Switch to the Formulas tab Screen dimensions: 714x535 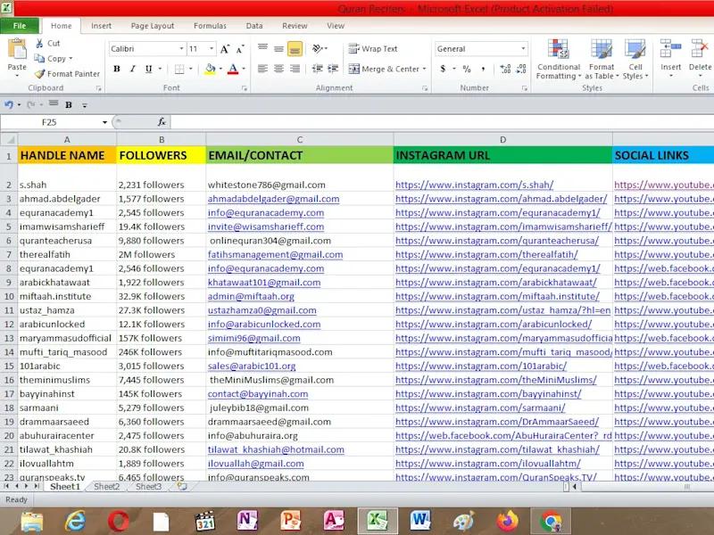click(210, 26)
